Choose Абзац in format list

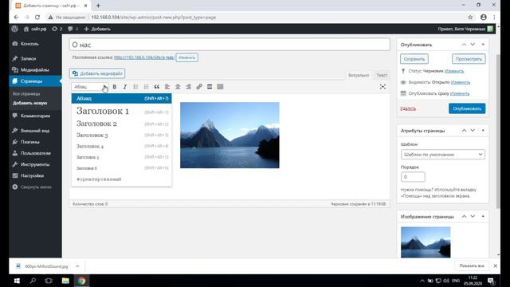pos(121,98)
